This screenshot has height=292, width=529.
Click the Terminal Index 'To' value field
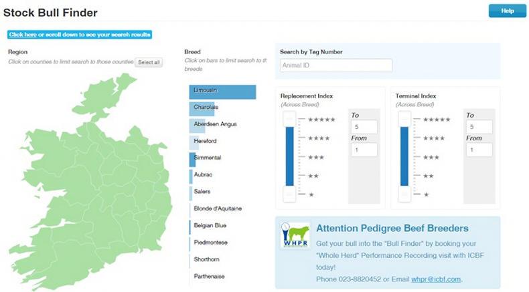point(480,127)
